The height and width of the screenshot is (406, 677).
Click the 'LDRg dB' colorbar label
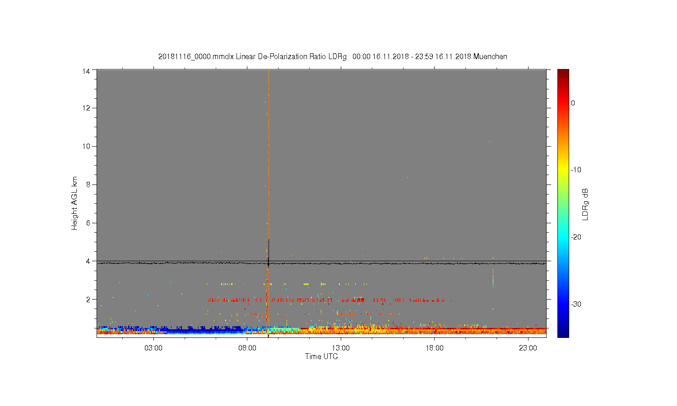(585, 204)
